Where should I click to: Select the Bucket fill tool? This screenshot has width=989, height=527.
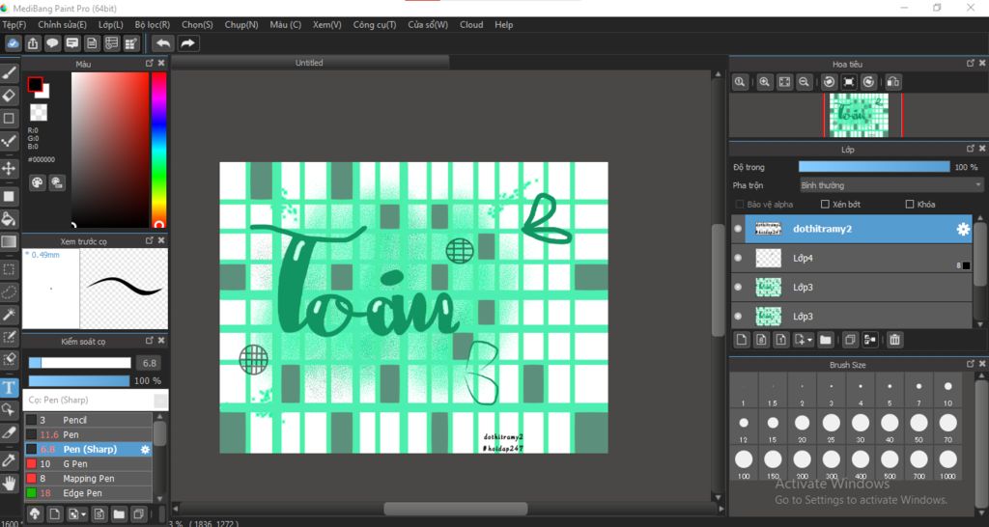tap(9, 219)
